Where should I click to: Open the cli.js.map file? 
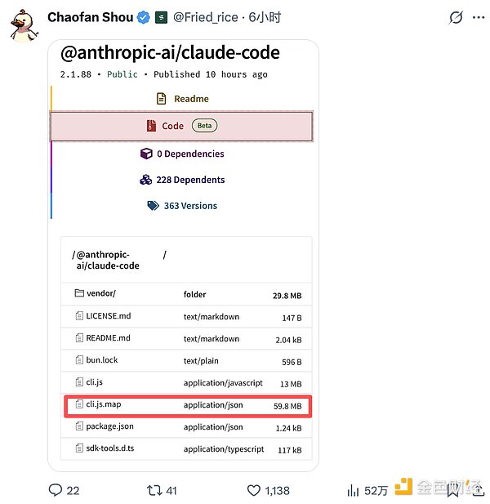click(x=104, y=404)
